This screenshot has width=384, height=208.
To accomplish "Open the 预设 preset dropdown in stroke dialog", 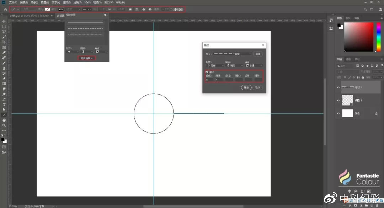I will [232, 54].
